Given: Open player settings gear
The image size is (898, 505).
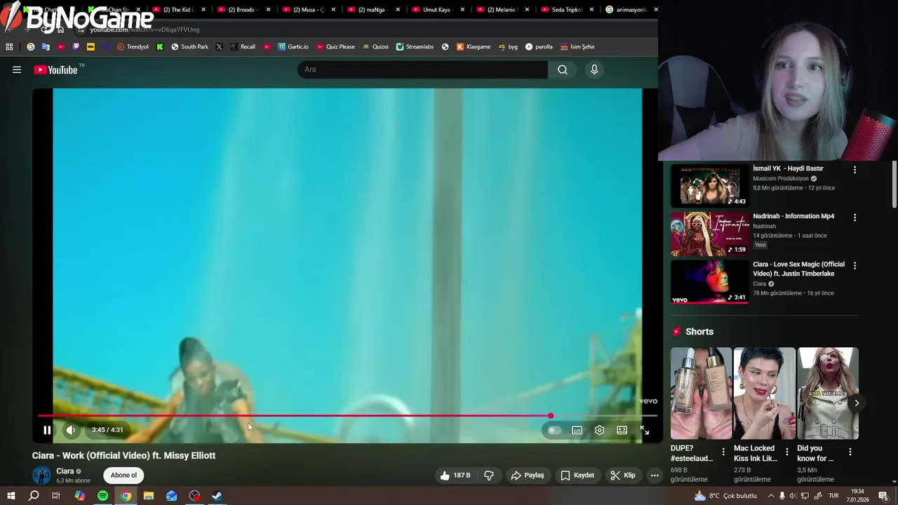Looking at the screenshot, I should [x=599, y=430].
